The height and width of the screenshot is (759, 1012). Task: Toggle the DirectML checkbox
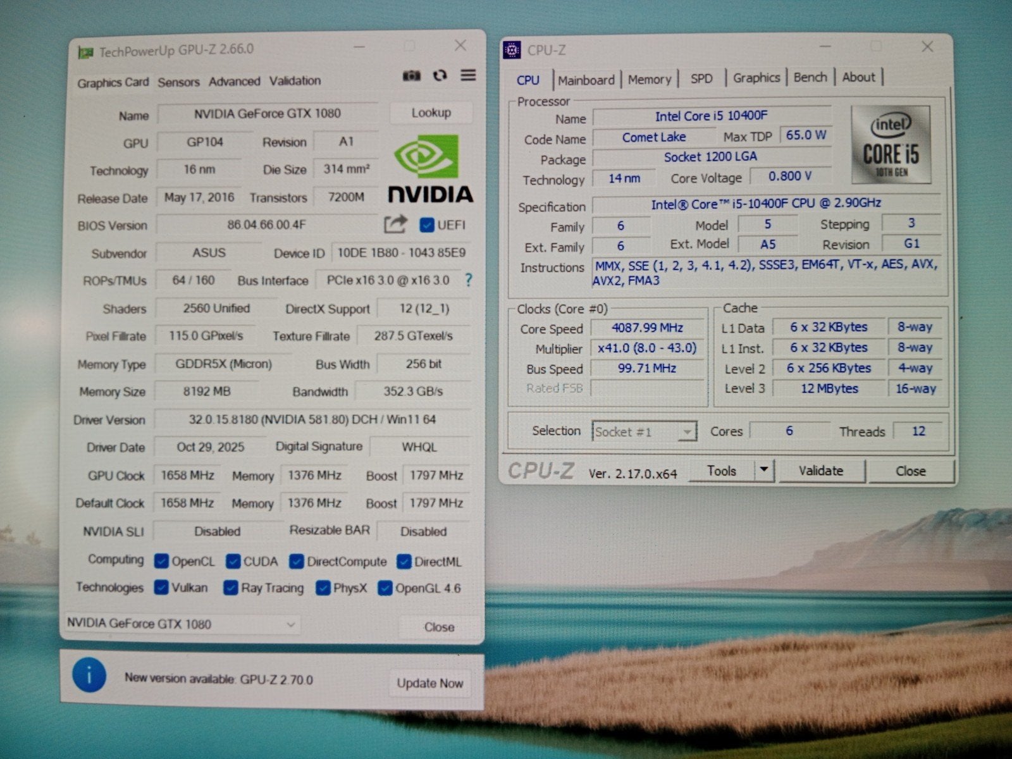tap(404, 561)
